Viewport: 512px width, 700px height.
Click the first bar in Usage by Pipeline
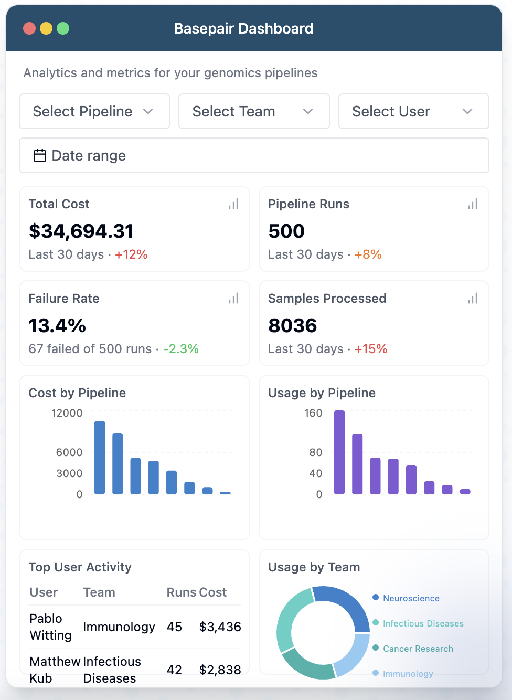(339, 451)
